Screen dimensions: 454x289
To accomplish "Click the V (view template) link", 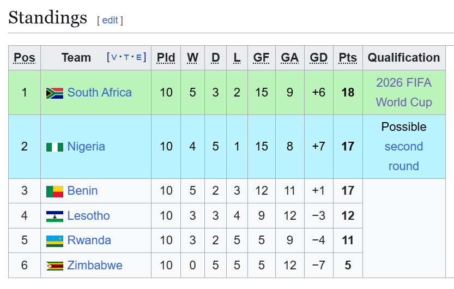I will [114, 57].
